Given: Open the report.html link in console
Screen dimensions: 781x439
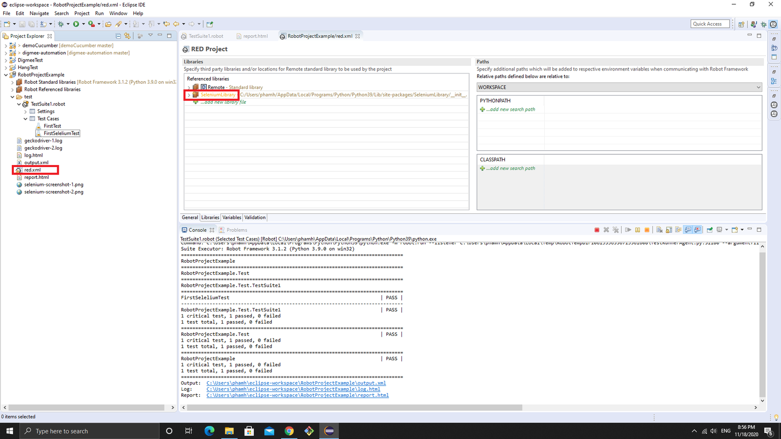Looking at the screenshot, I should (297, 395).
